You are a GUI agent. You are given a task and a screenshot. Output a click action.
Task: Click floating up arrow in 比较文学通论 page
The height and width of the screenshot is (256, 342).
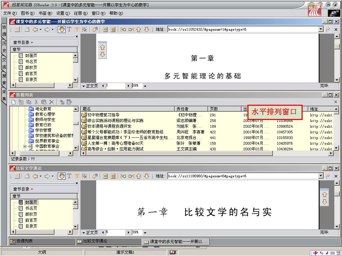[325, 194]
